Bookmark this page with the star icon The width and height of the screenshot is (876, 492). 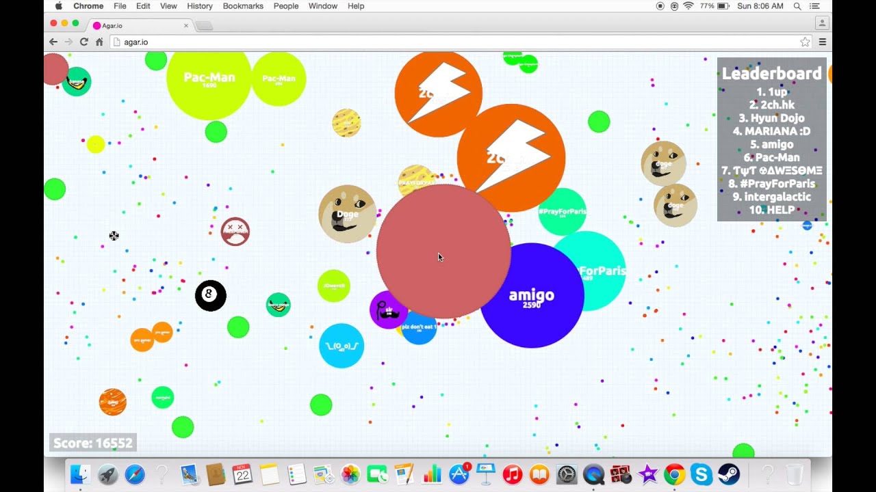[x=806, y=42]
